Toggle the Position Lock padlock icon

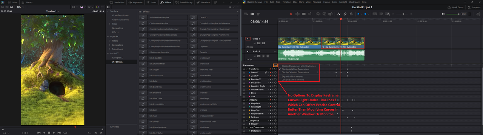[351, 14]
